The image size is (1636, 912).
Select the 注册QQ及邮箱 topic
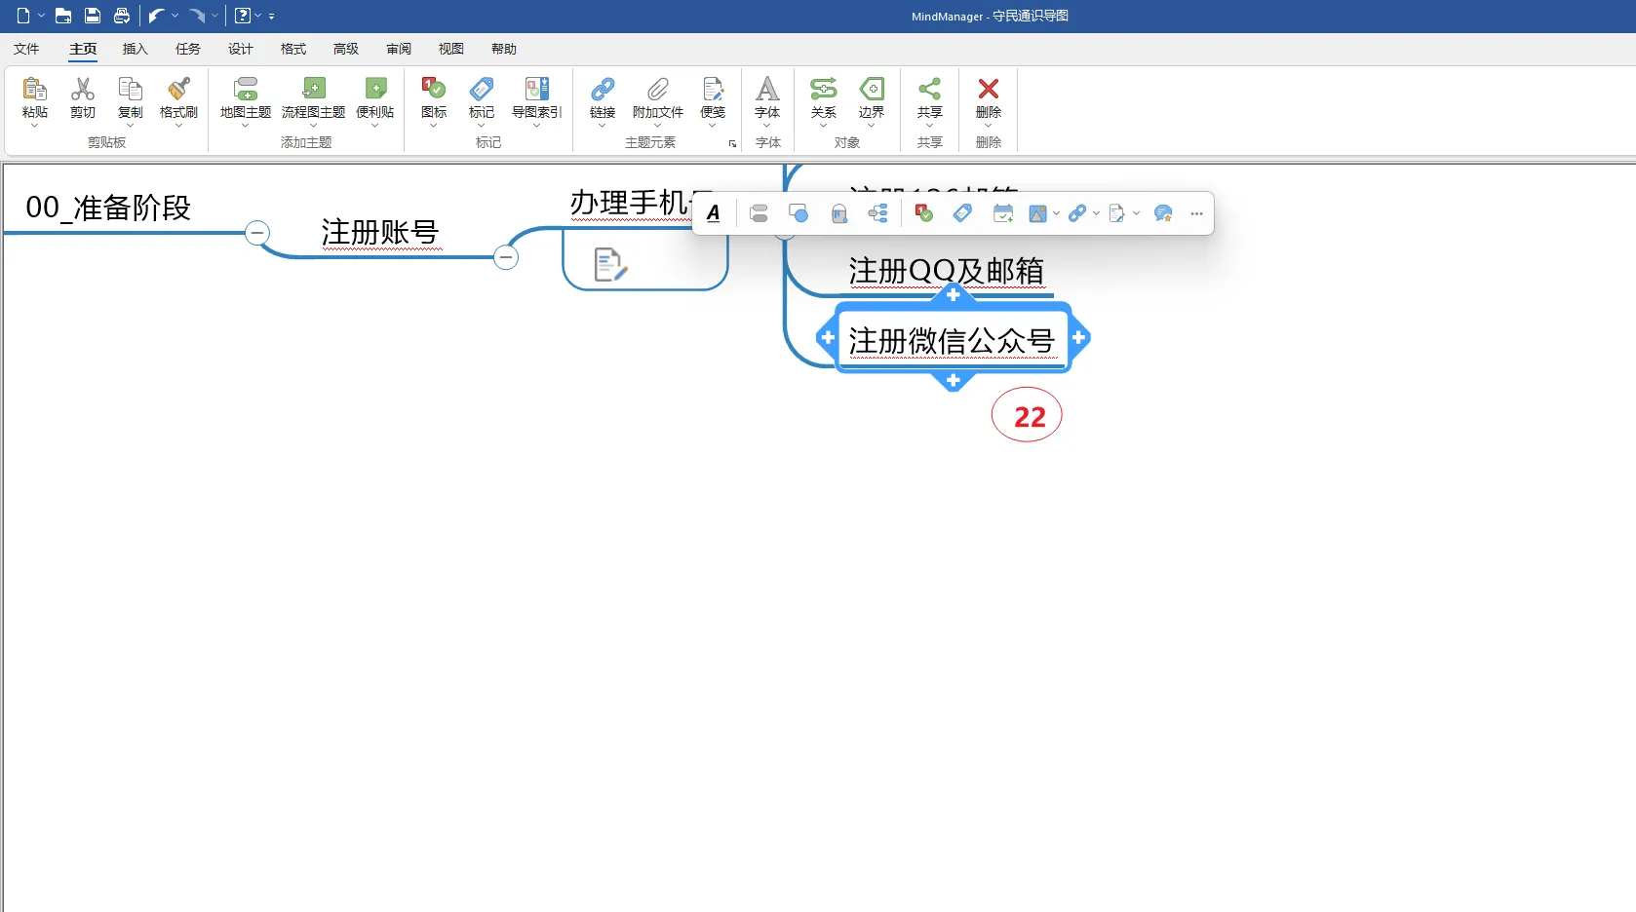[x=947, y=271]
